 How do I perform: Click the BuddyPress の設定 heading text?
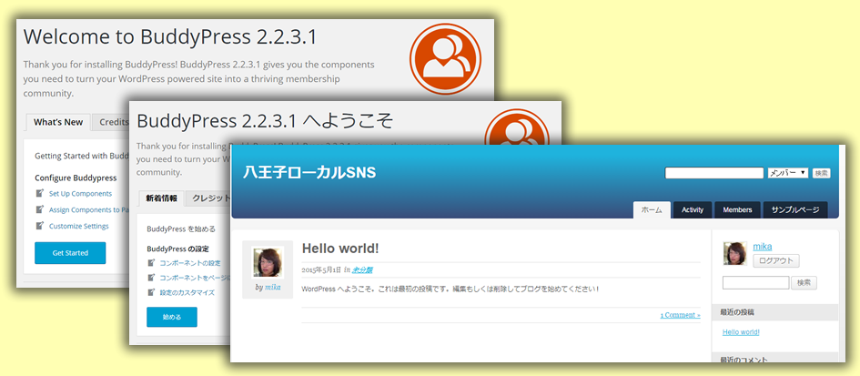(177, 249)
